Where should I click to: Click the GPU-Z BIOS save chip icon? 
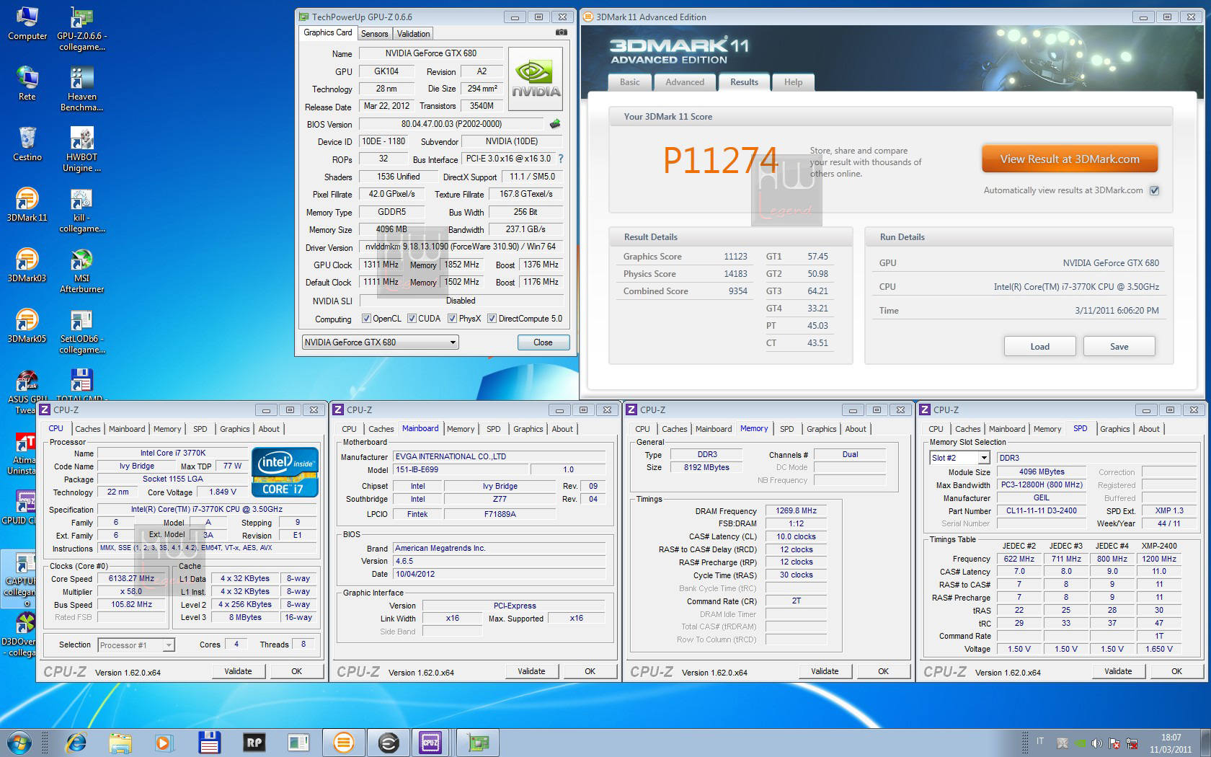pyautogui.click(x=555, y=124)
